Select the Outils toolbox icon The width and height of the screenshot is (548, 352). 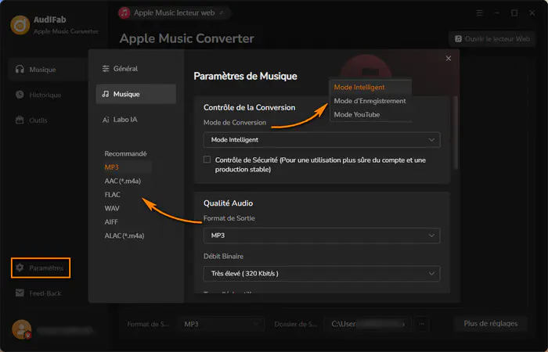pyautogui.click(x=20, y=120)
